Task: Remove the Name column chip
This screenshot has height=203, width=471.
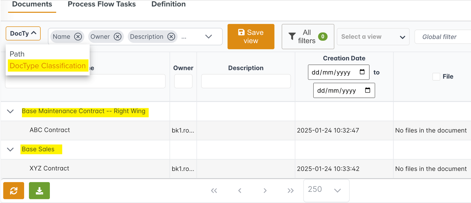Action: click(x=78, y=37)
